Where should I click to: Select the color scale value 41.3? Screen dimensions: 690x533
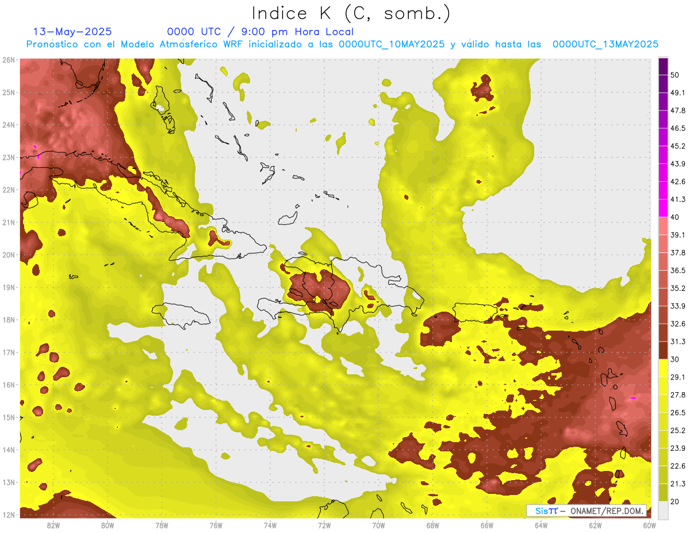pos(678,200)
